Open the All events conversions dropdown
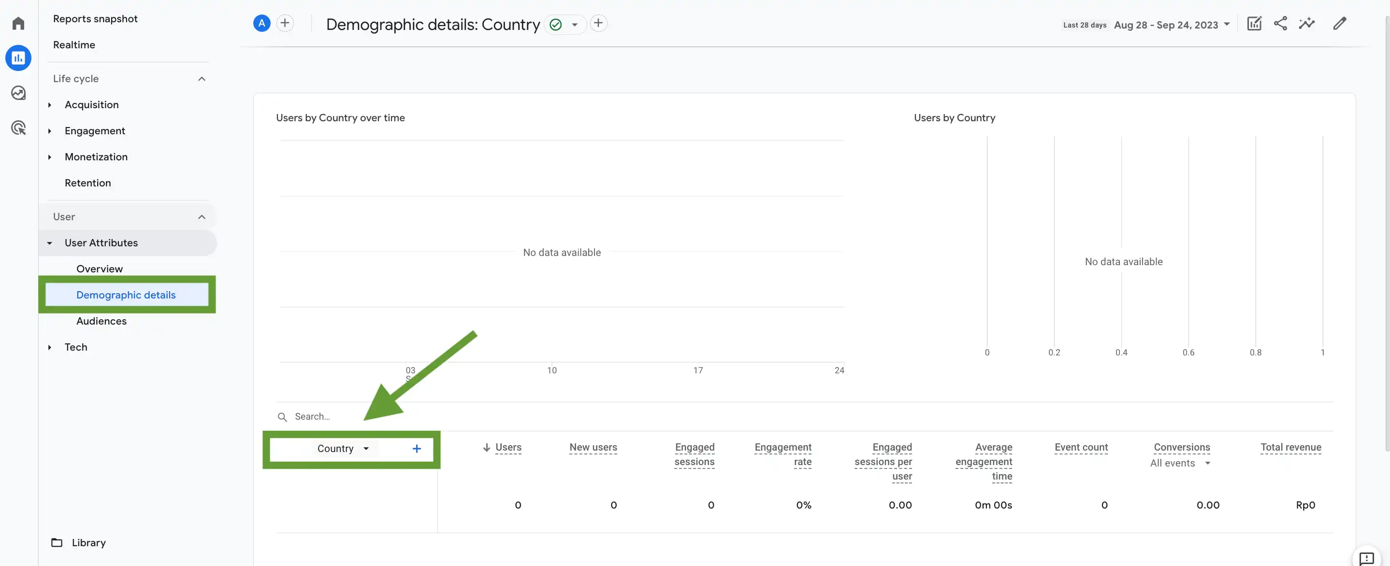The image size is (1390, 566). [1180, 463]
